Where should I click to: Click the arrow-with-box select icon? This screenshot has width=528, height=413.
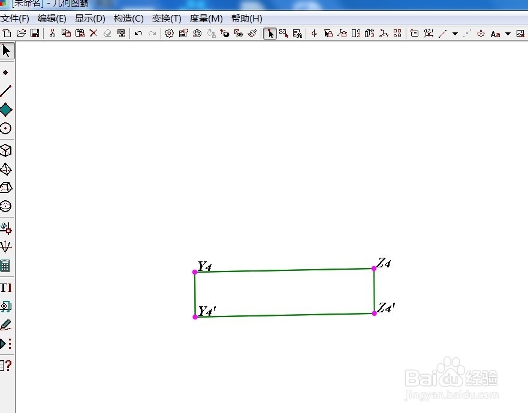328,34
